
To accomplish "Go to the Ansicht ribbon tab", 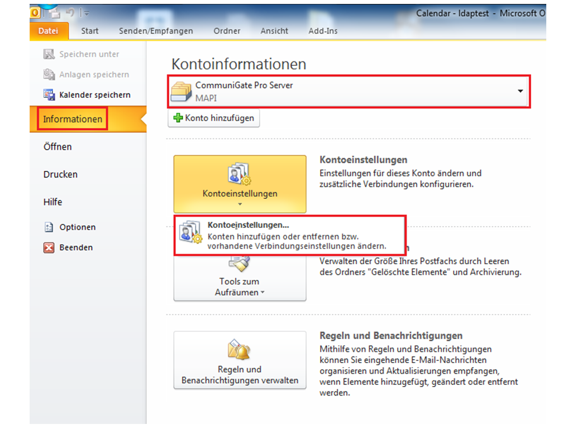I will coord(274,31).
